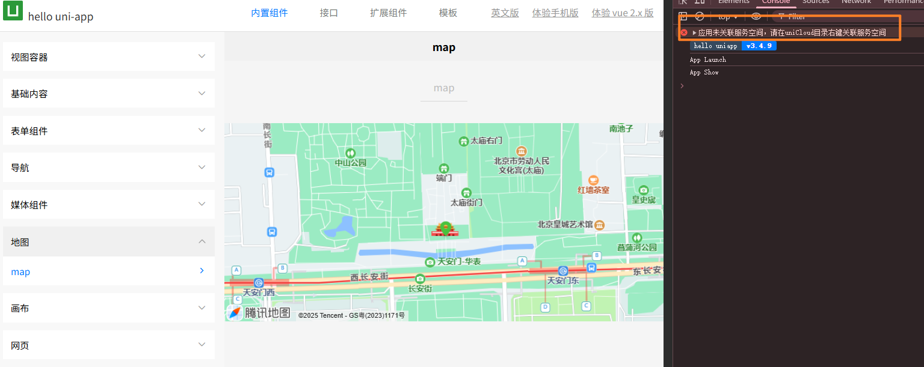This screenshot has width=924, height=367.
Task: Click the 天安门西 subway station icon
Action: [259, 282]
